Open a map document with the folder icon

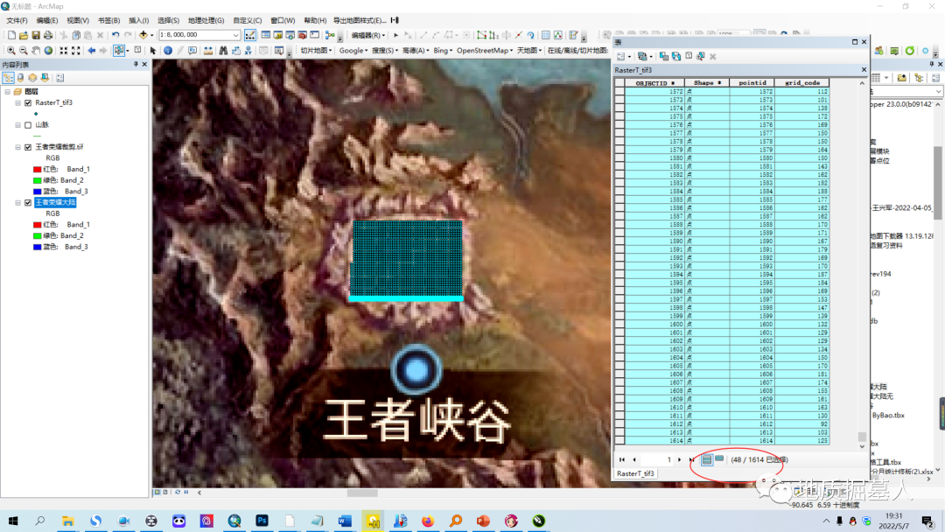tap(24, 36)
